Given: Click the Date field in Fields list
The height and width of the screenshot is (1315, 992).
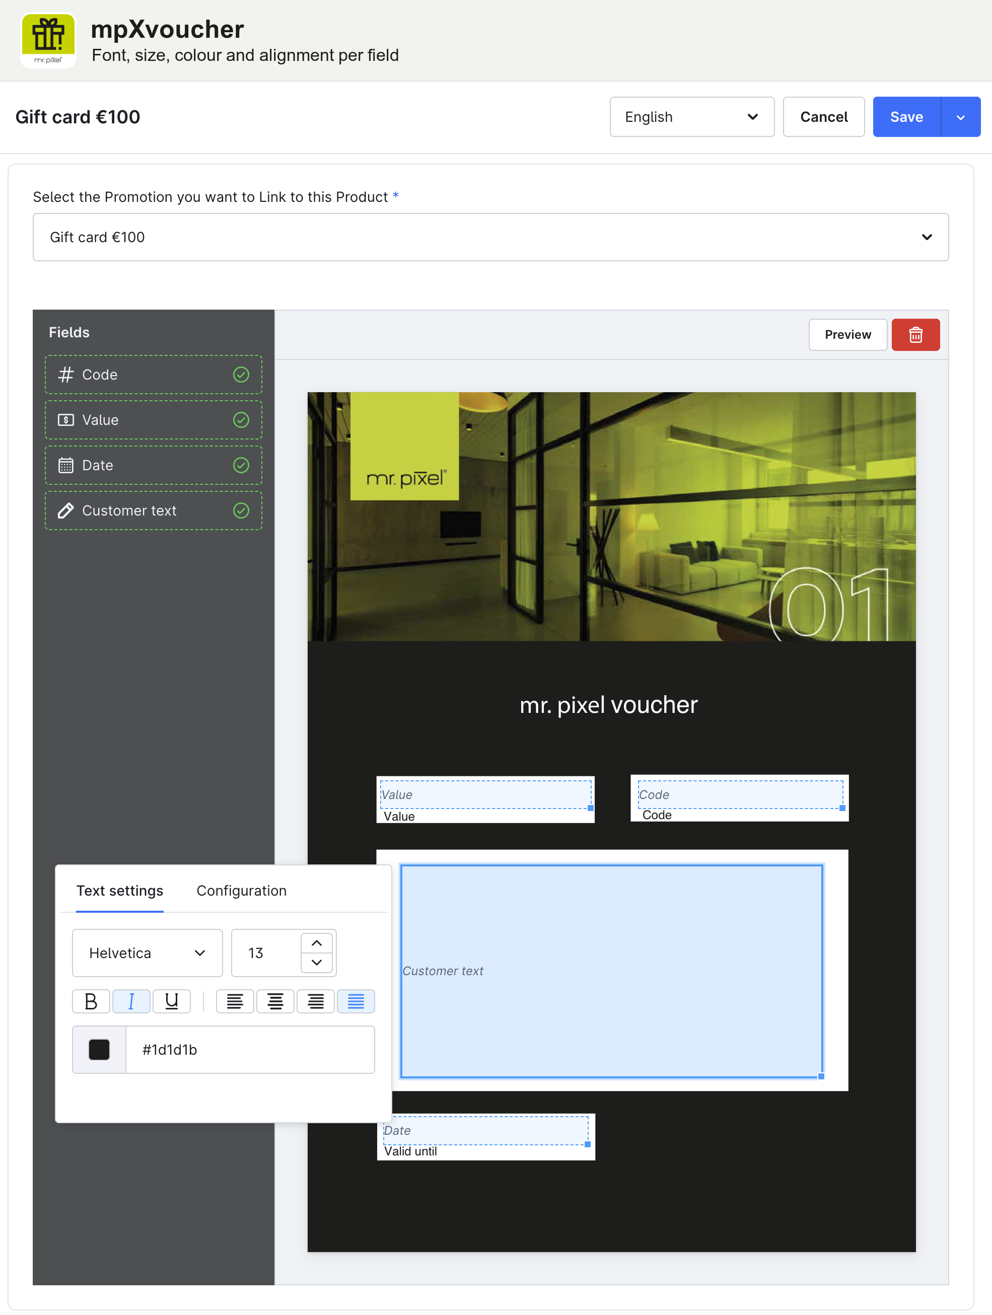Looking at the screenshot, I should coord(154,465).
